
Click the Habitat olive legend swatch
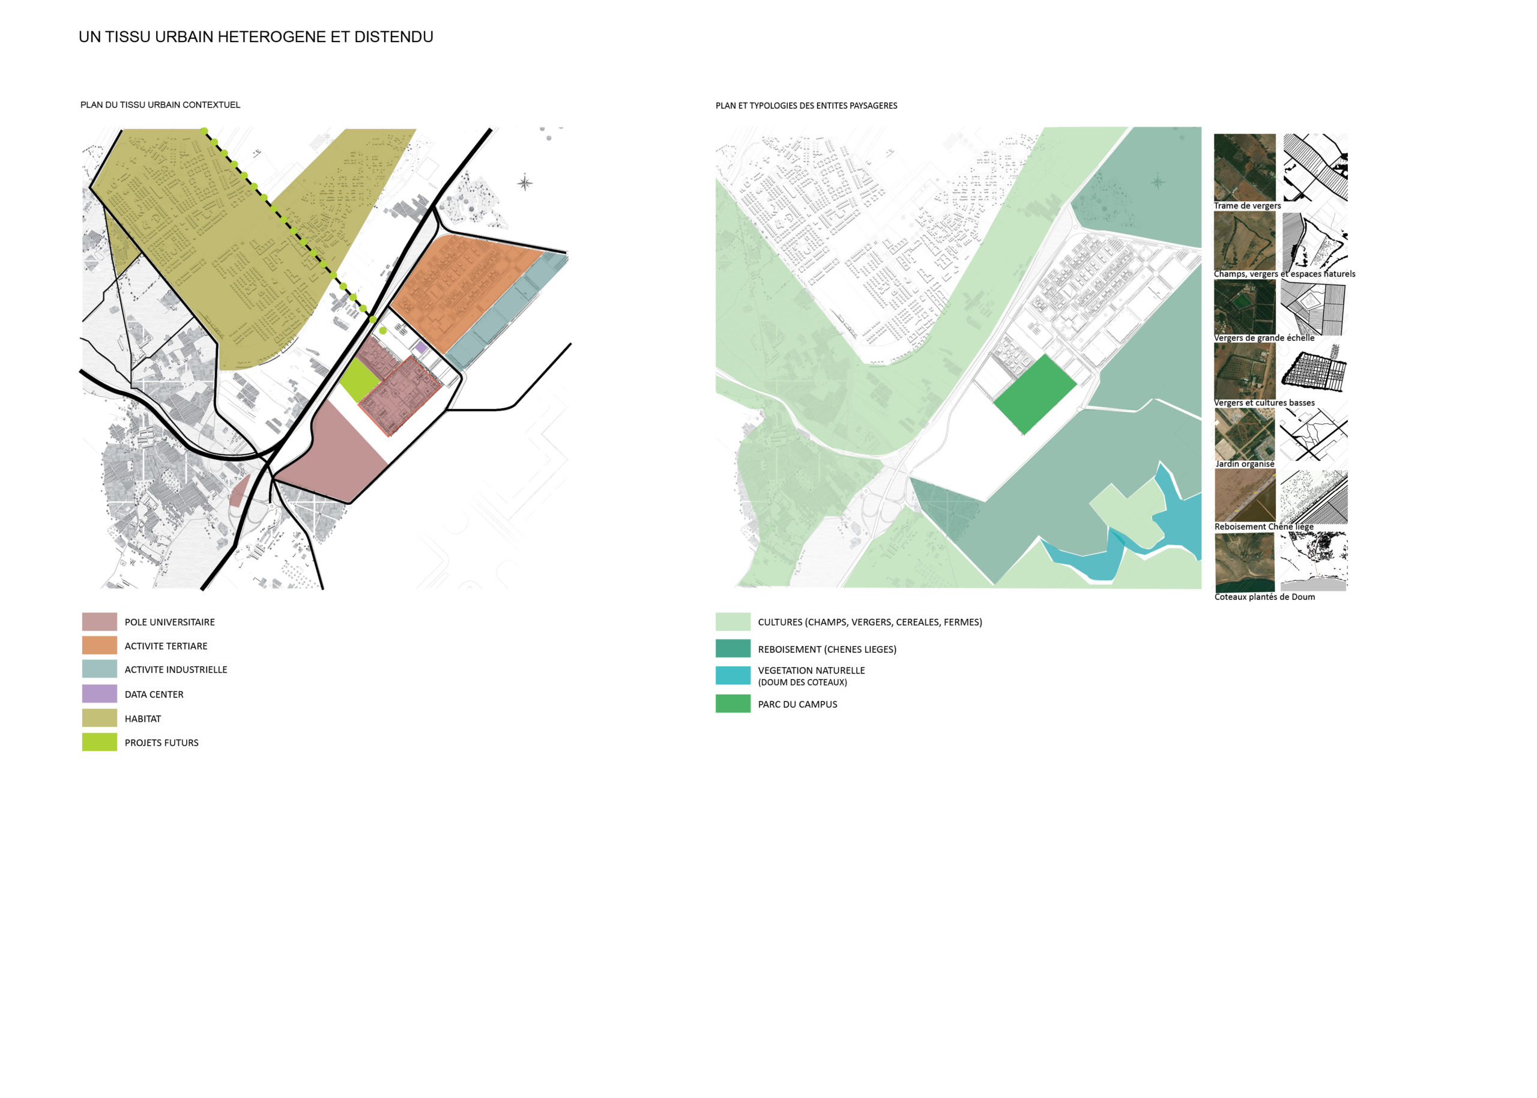click(100, 718)
